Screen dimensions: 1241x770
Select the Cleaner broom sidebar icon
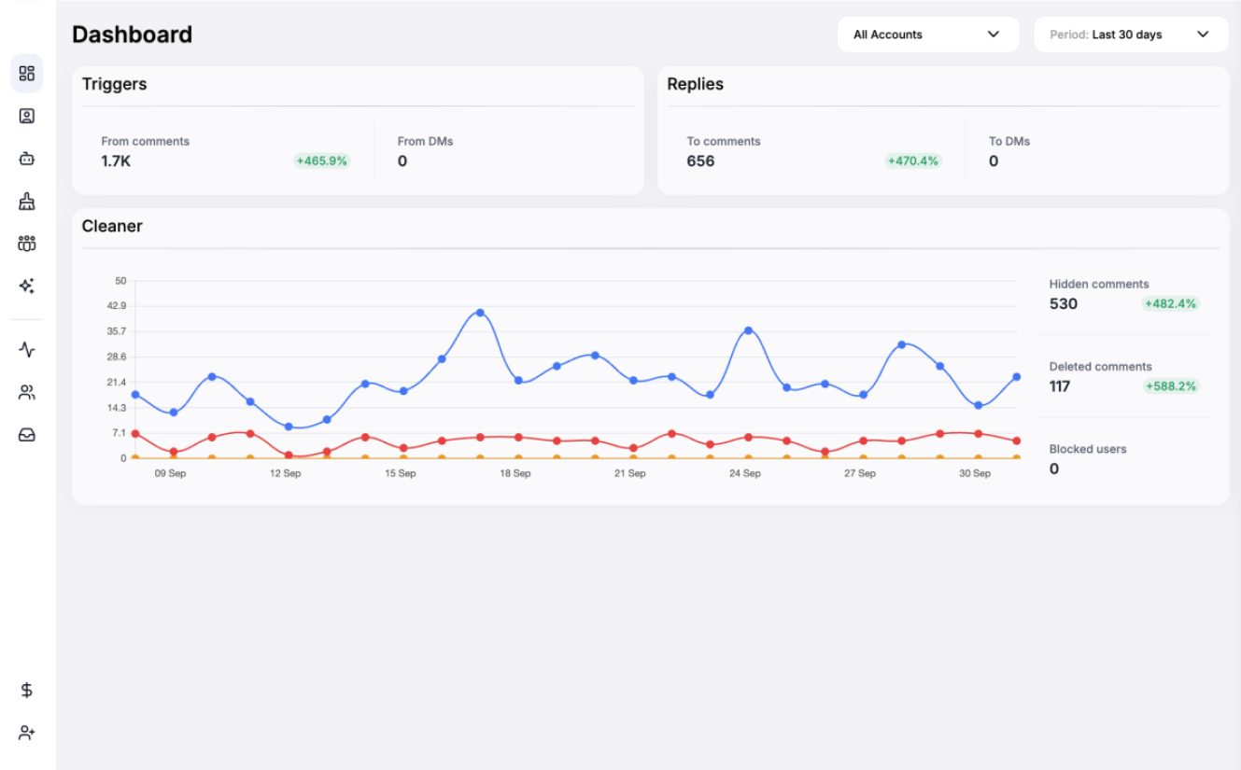point(27,201)
